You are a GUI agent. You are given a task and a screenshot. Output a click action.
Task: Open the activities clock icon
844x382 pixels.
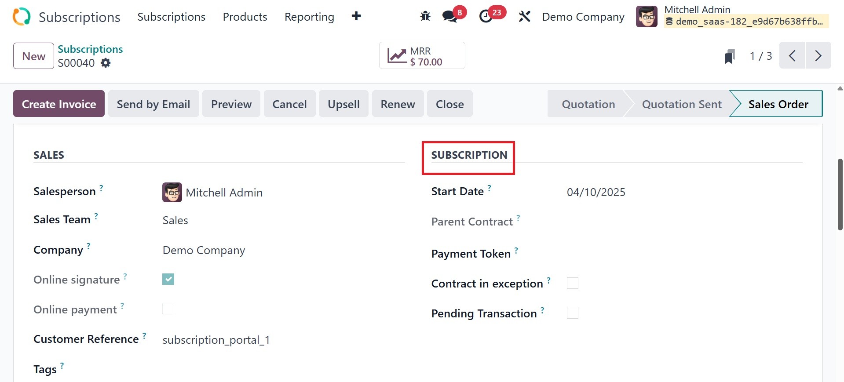coord(486,17)
